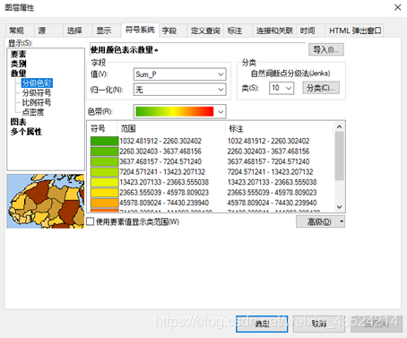
Task: Click range text 3637.468157 - 7204.571240
Action: pos(160,161)
